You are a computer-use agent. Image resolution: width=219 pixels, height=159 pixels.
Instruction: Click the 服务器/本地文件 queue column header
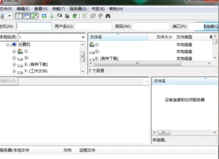coord(29,150)
